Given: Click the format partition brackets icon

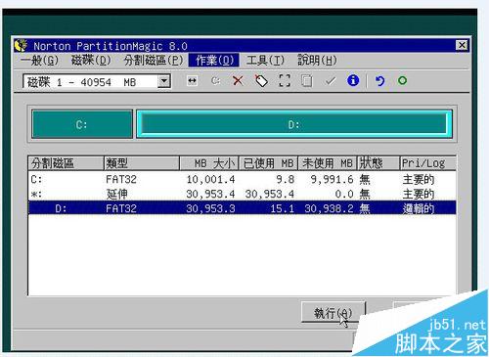Looking at the screenshot, I should coord(285,80).
